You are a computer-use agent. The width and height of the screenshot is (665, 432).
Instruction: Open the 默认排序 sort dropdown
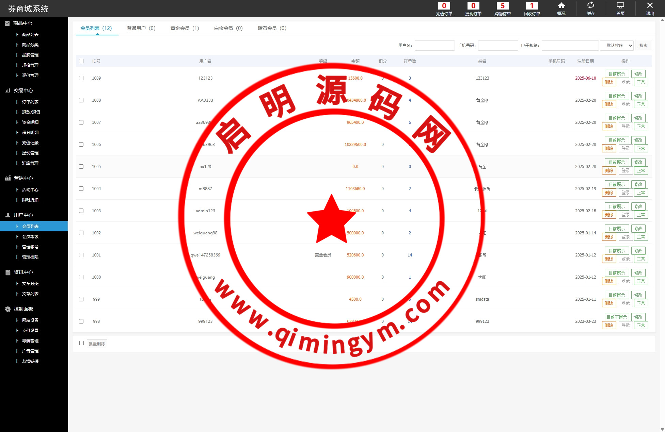coord(617,45)
